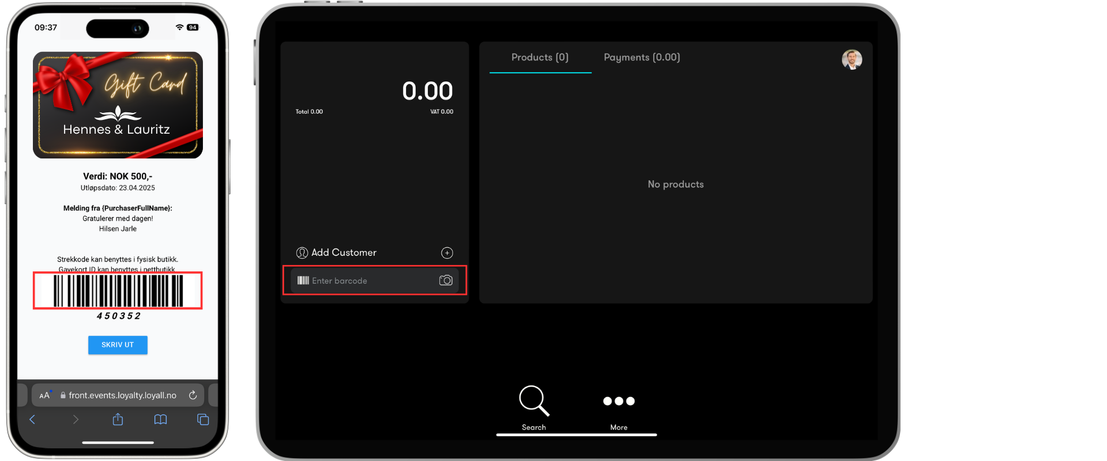Click the SKRIV UT button
1107x461 pixels.
[118, 345]
